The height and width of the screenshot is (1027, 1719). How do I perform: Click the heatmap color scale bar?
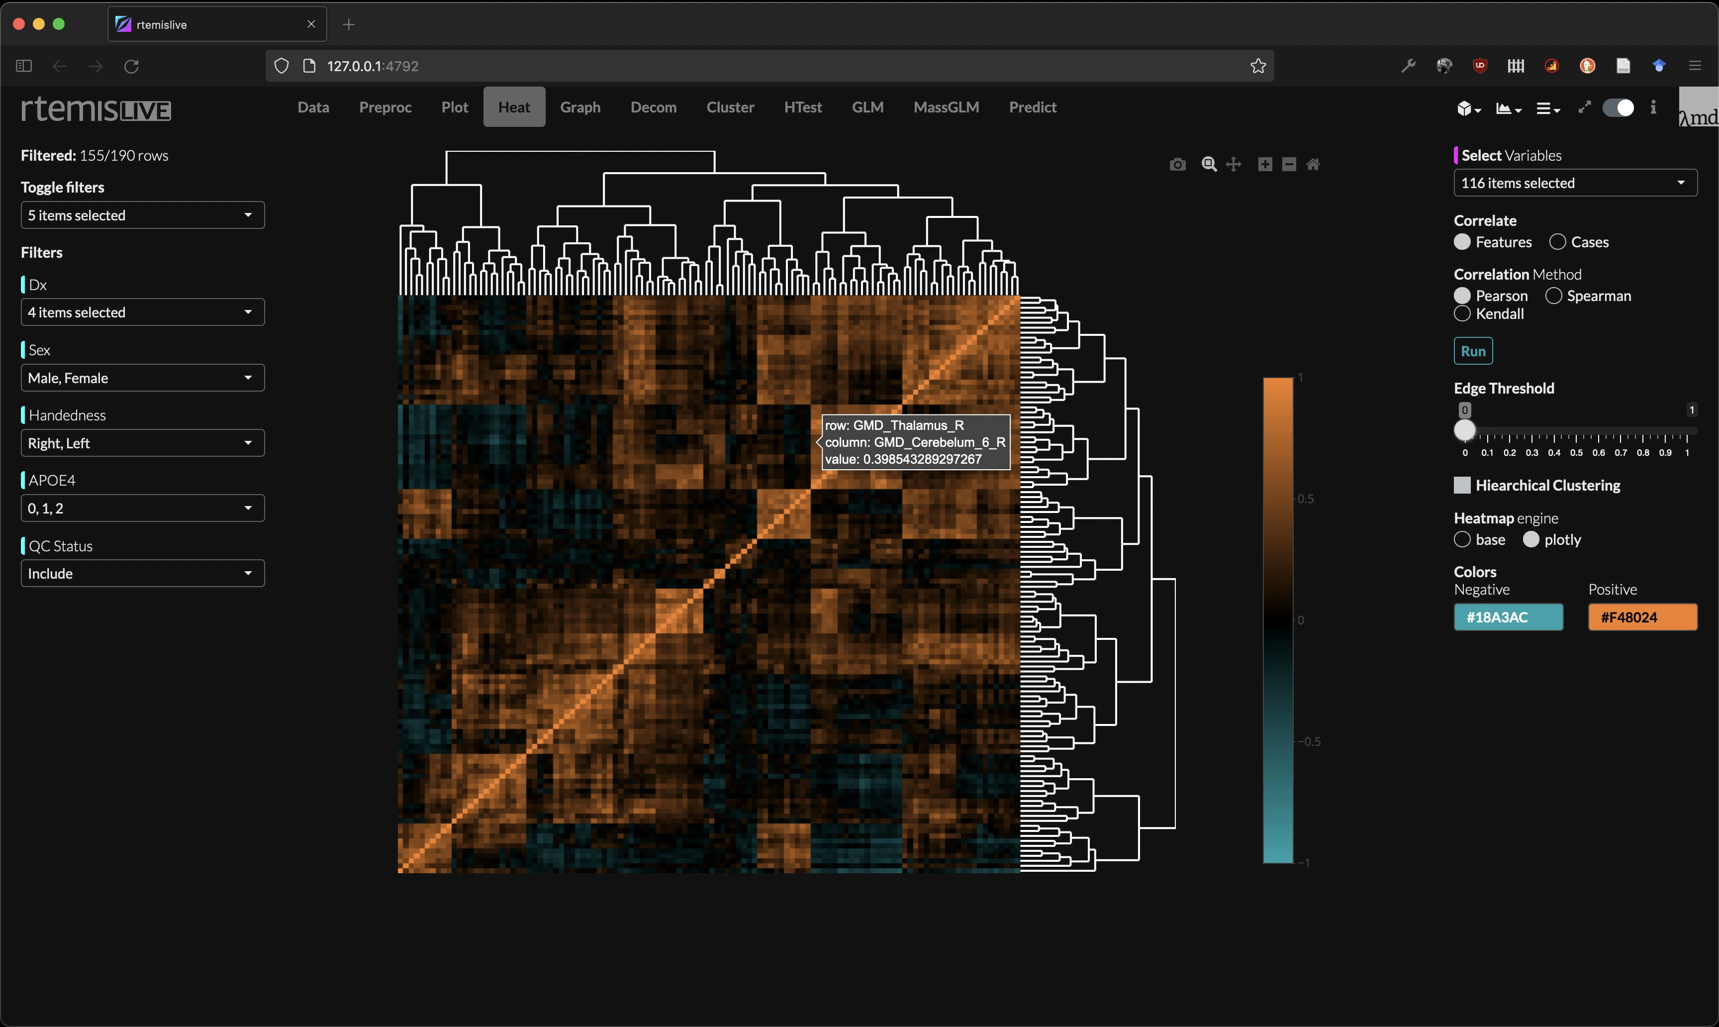coord(1278,620)
